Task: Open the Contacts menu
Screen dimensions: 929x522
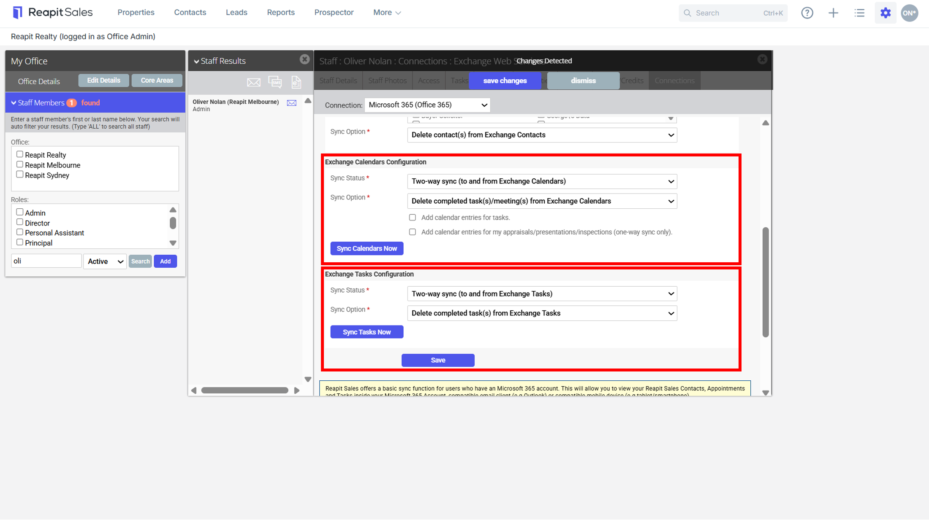Action: [x=190, y=13]
